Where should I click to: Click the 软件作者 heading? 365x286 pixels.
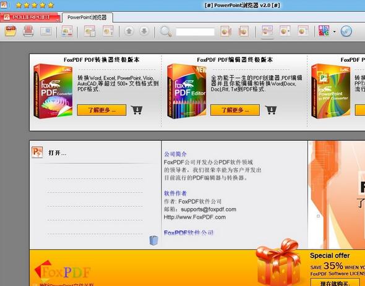[175, 193]
